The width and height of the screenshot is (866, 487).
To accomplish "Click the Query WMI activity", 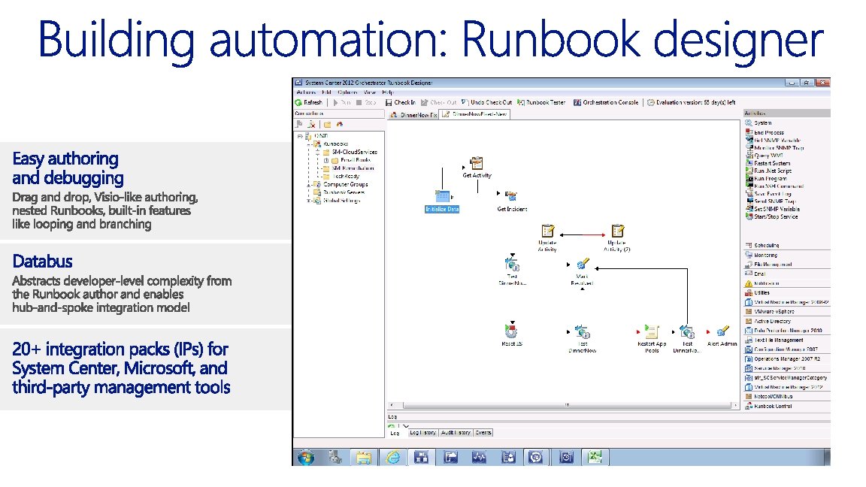I will click(764, 156).
